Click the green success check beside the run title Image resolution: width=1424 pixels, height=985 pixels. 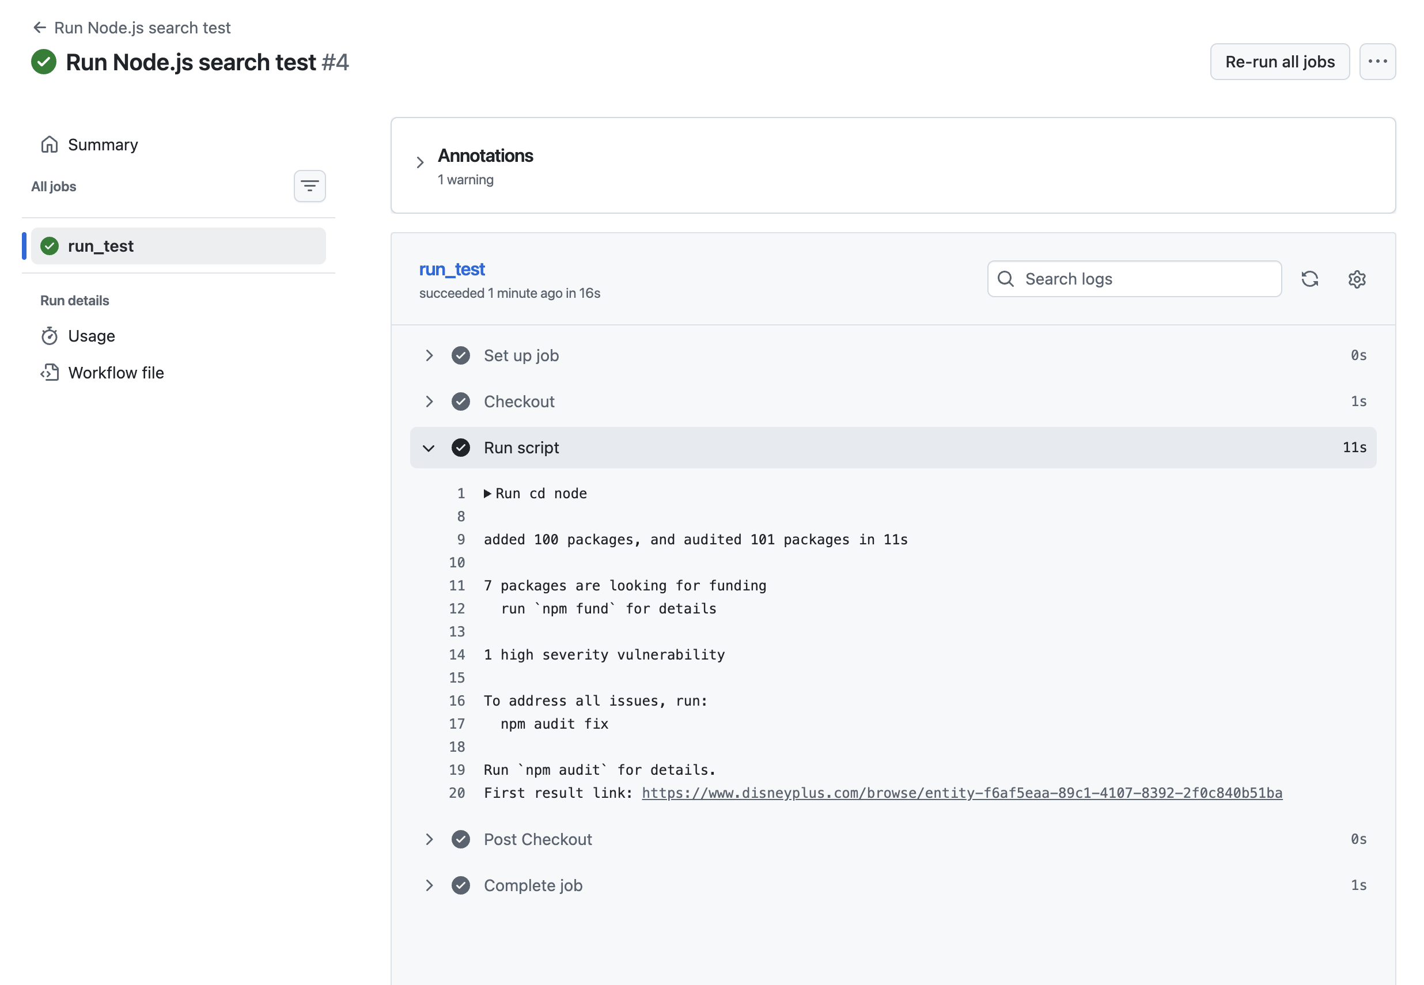43,62
